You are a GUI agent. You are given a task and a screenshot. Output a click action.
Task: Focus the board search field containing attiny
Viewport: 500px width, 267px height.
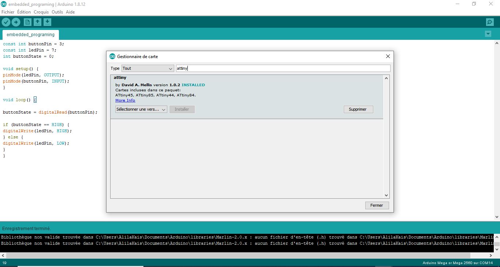coord(283,68)
